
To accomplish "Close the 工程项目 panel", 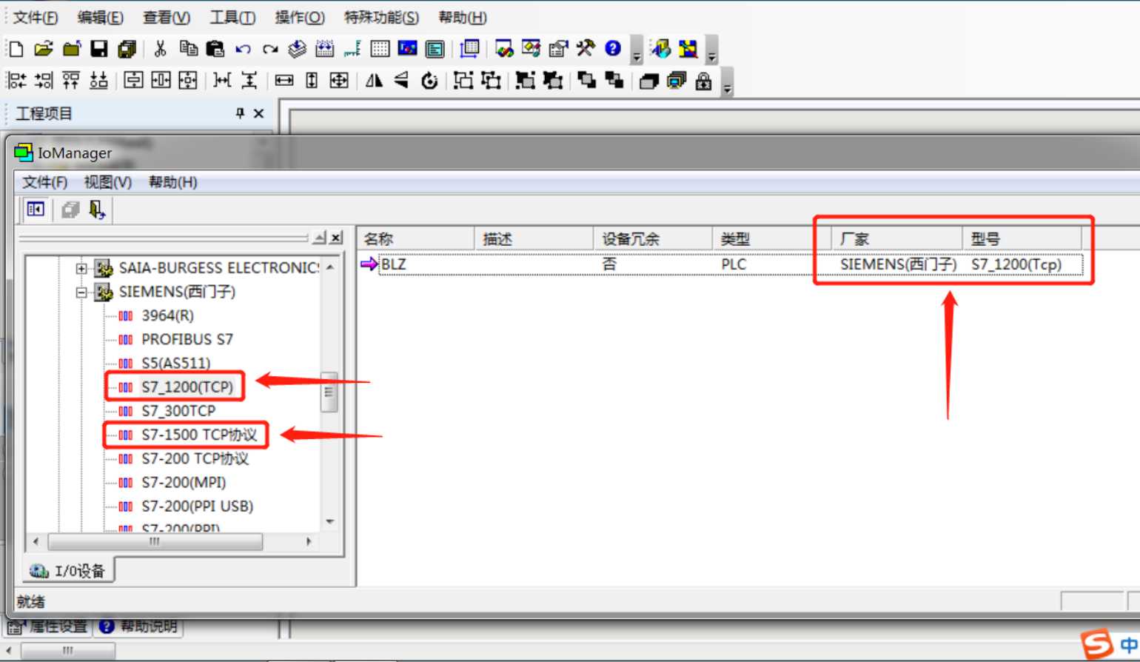I will 258,113.
